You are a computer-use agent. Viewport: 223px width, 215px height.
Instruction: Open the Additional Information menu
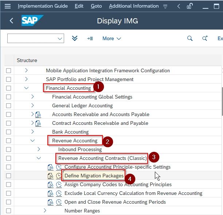(x=134, y=6)
